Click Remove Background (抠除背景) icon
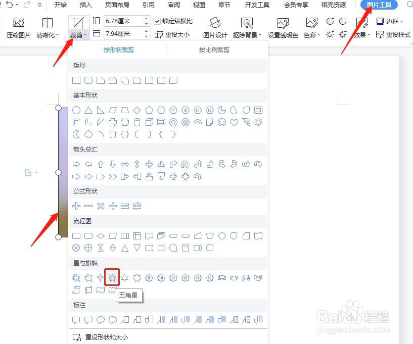 (x=247, y=23)
